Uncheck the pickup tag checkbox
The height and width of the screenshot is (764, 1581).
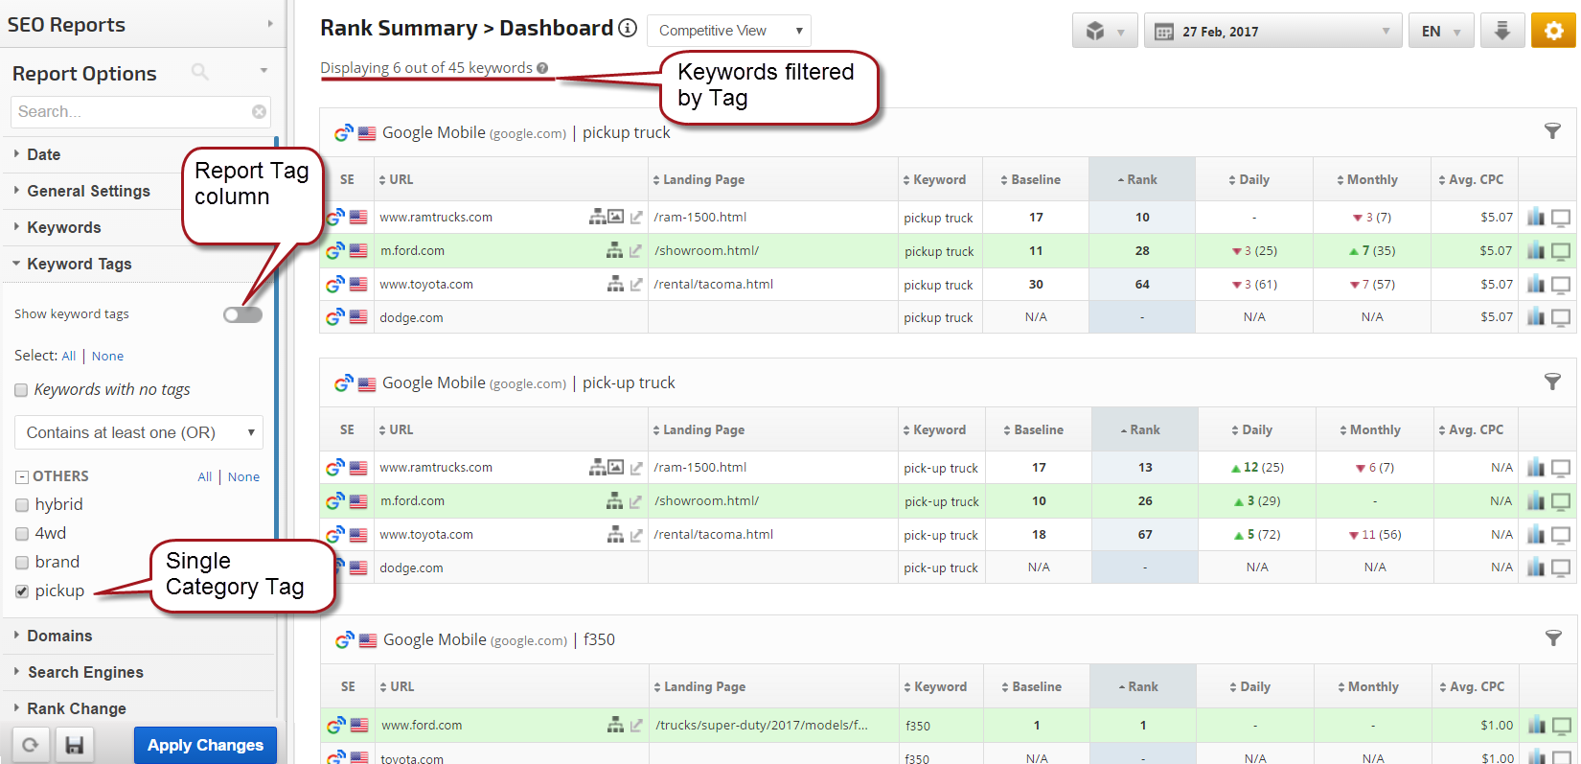[22, 591]
